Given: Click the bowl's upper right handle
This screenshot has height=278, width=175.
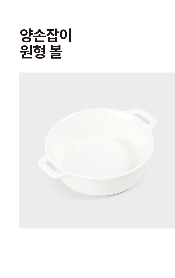Looking at the screenshot, I should (143, 118).
